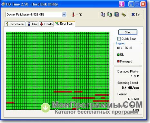Switch to the Health tab
This screenshot has height=123, width=150.
[x=46, y=24]
